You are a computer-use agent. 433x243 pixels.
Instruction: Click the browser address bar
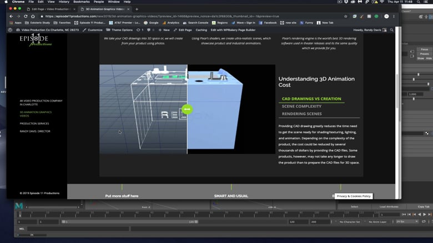pos(167,16)
